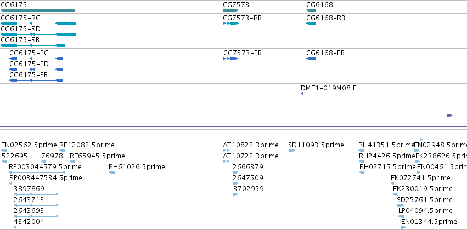Image resolution: width=467 pixels, height=230 pixels.
Task: Click the CG7573-RB transcript arrows
Action: [231, 24]
